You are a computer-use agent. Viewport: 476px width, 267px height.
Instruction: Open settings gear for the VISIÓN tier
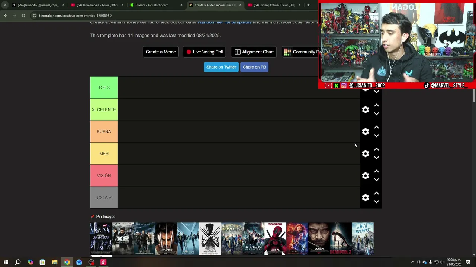(366, 176)
